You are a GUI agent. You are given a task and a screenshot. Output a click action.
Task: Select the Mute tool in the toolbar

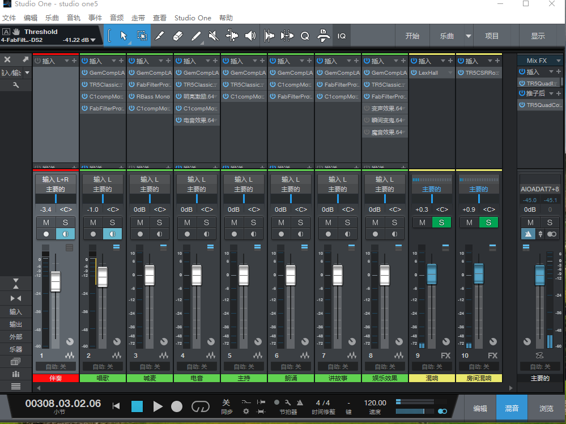tap(213, 35)
